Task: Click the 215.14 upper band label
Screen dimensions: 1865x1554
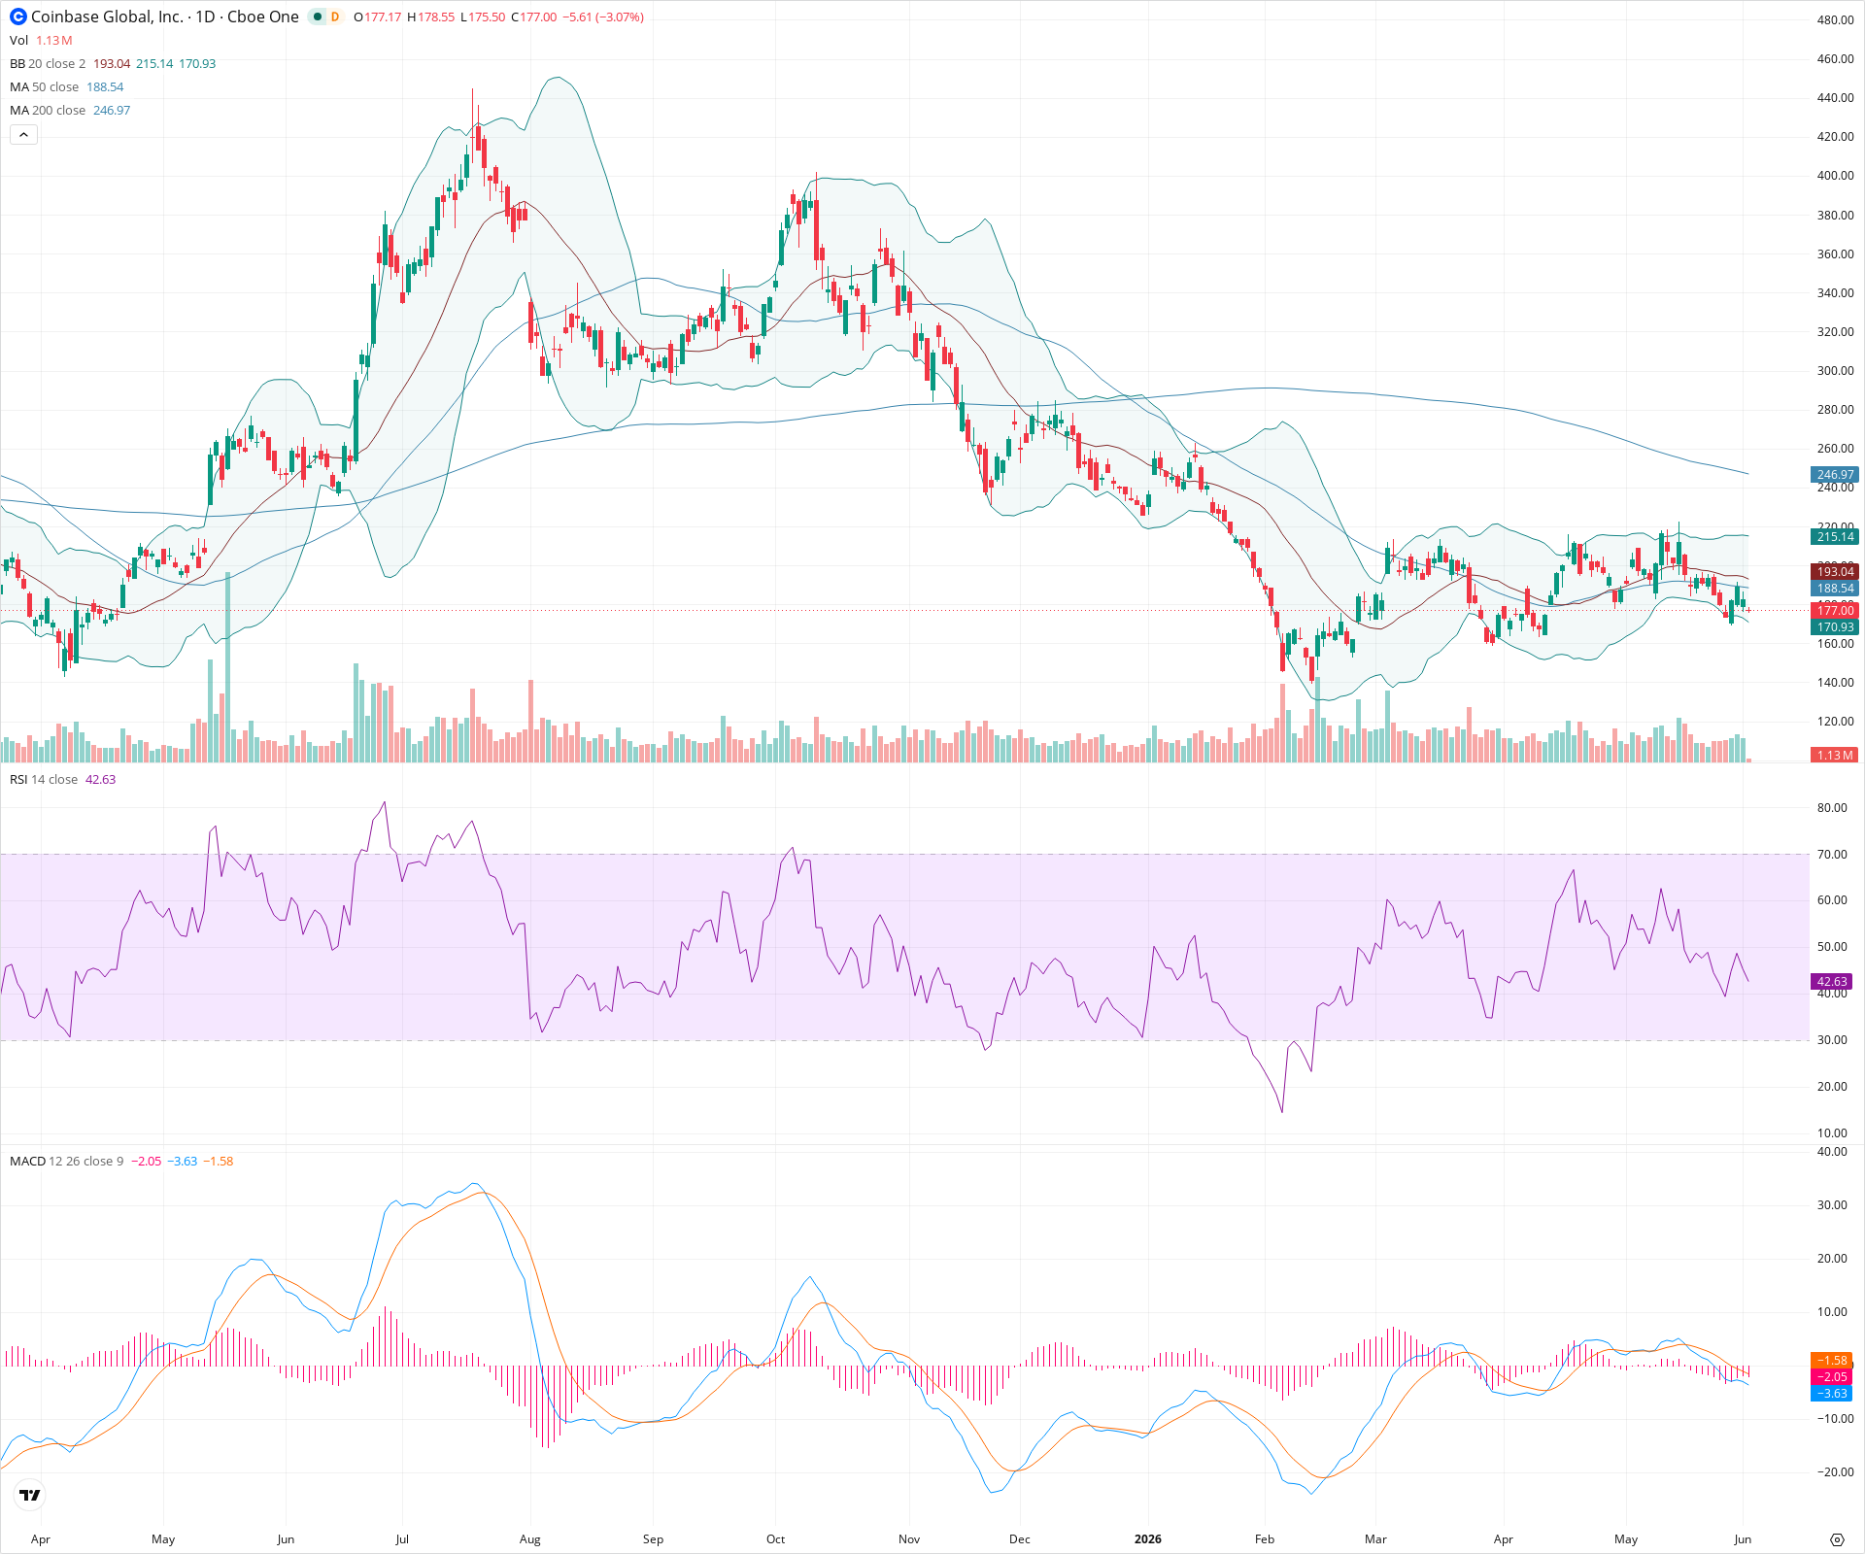Action: coord(1835,536)
